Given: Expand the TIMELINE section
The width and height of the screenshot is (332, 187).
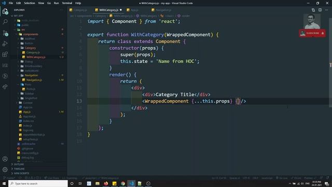Looking at the screenshot, I should pos(19,169).
